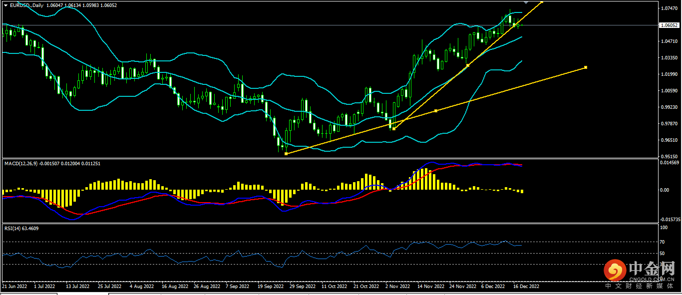Click the 19 Sep 2022 date label
The width and height of the screenshot is (682, 295).
tap(271, 287)
